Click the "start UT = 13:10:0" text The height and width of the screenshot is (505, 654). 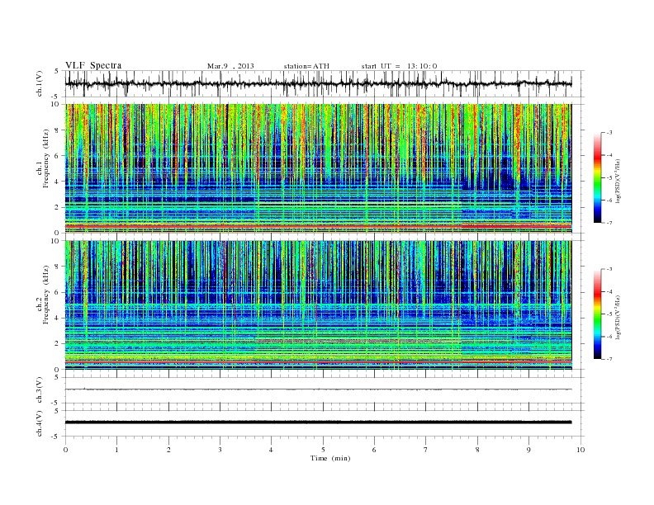click(399, 66)
